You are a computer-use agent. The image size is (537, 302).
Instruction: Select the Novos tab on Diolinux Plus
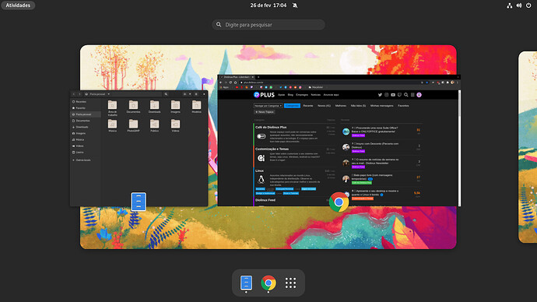pos(324,106)
